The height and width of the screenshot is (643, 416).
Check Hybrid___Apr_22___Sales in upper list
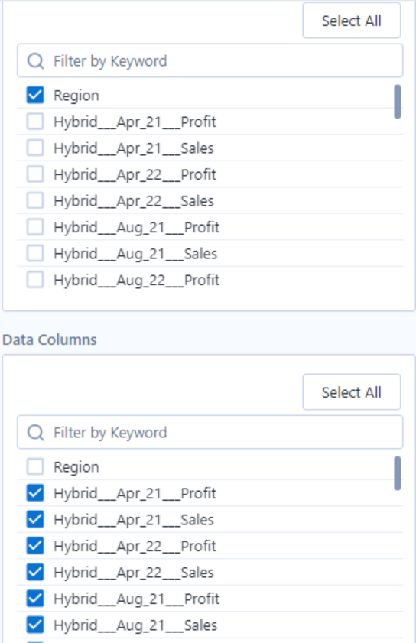tap(35, 200)
